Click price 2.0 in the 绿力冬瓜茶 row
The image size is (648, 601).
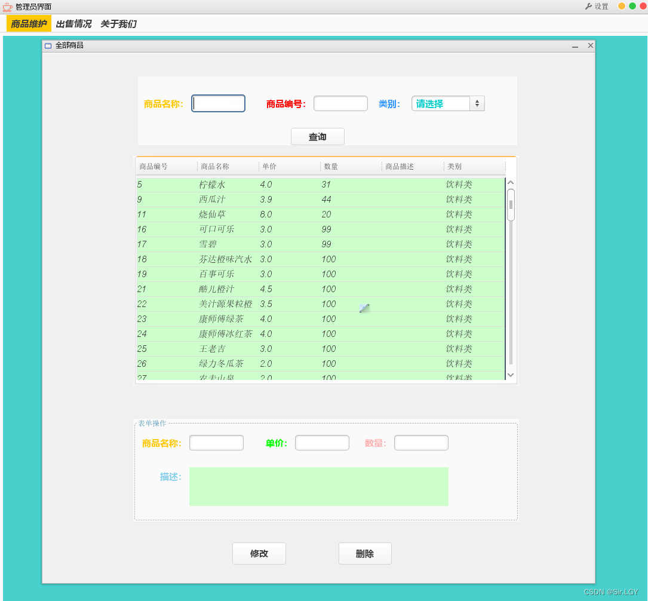pyautogui.click(x=266, y=363)
